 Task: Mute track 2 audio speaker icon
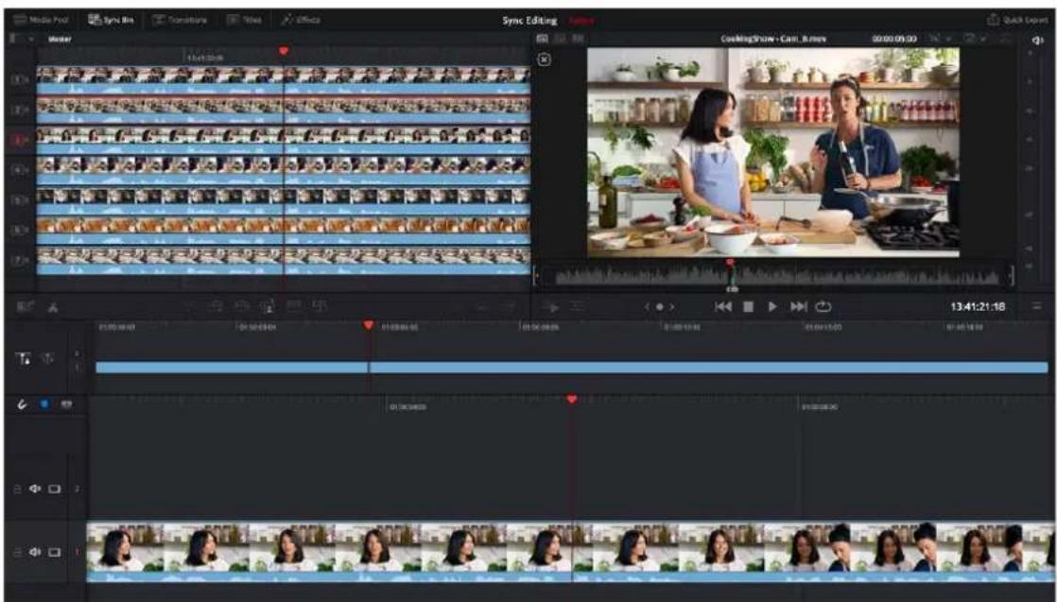pos(35,489)
